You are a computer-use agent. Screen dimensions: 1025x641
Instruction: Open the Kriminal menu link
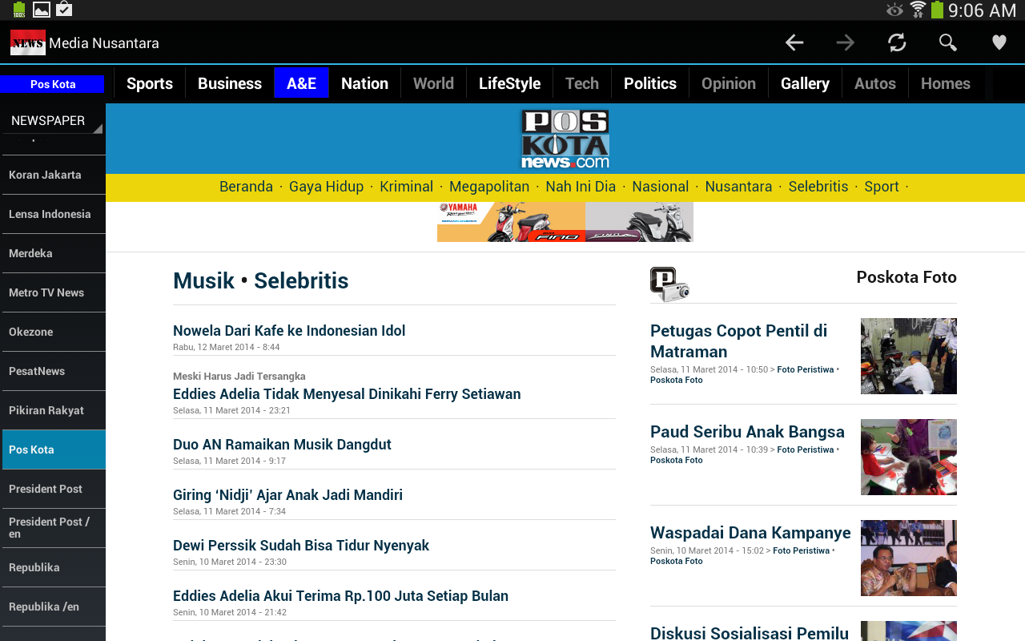click(406, 187)
